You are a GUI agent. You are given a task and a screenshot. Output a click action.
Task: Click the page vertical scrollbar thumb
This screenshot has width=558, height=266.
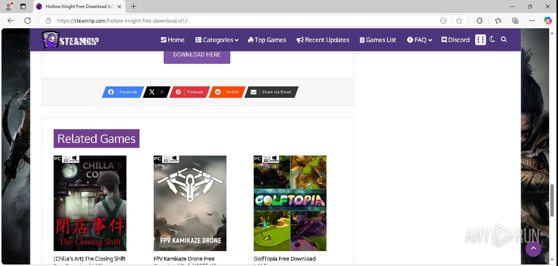pos(552,200)
